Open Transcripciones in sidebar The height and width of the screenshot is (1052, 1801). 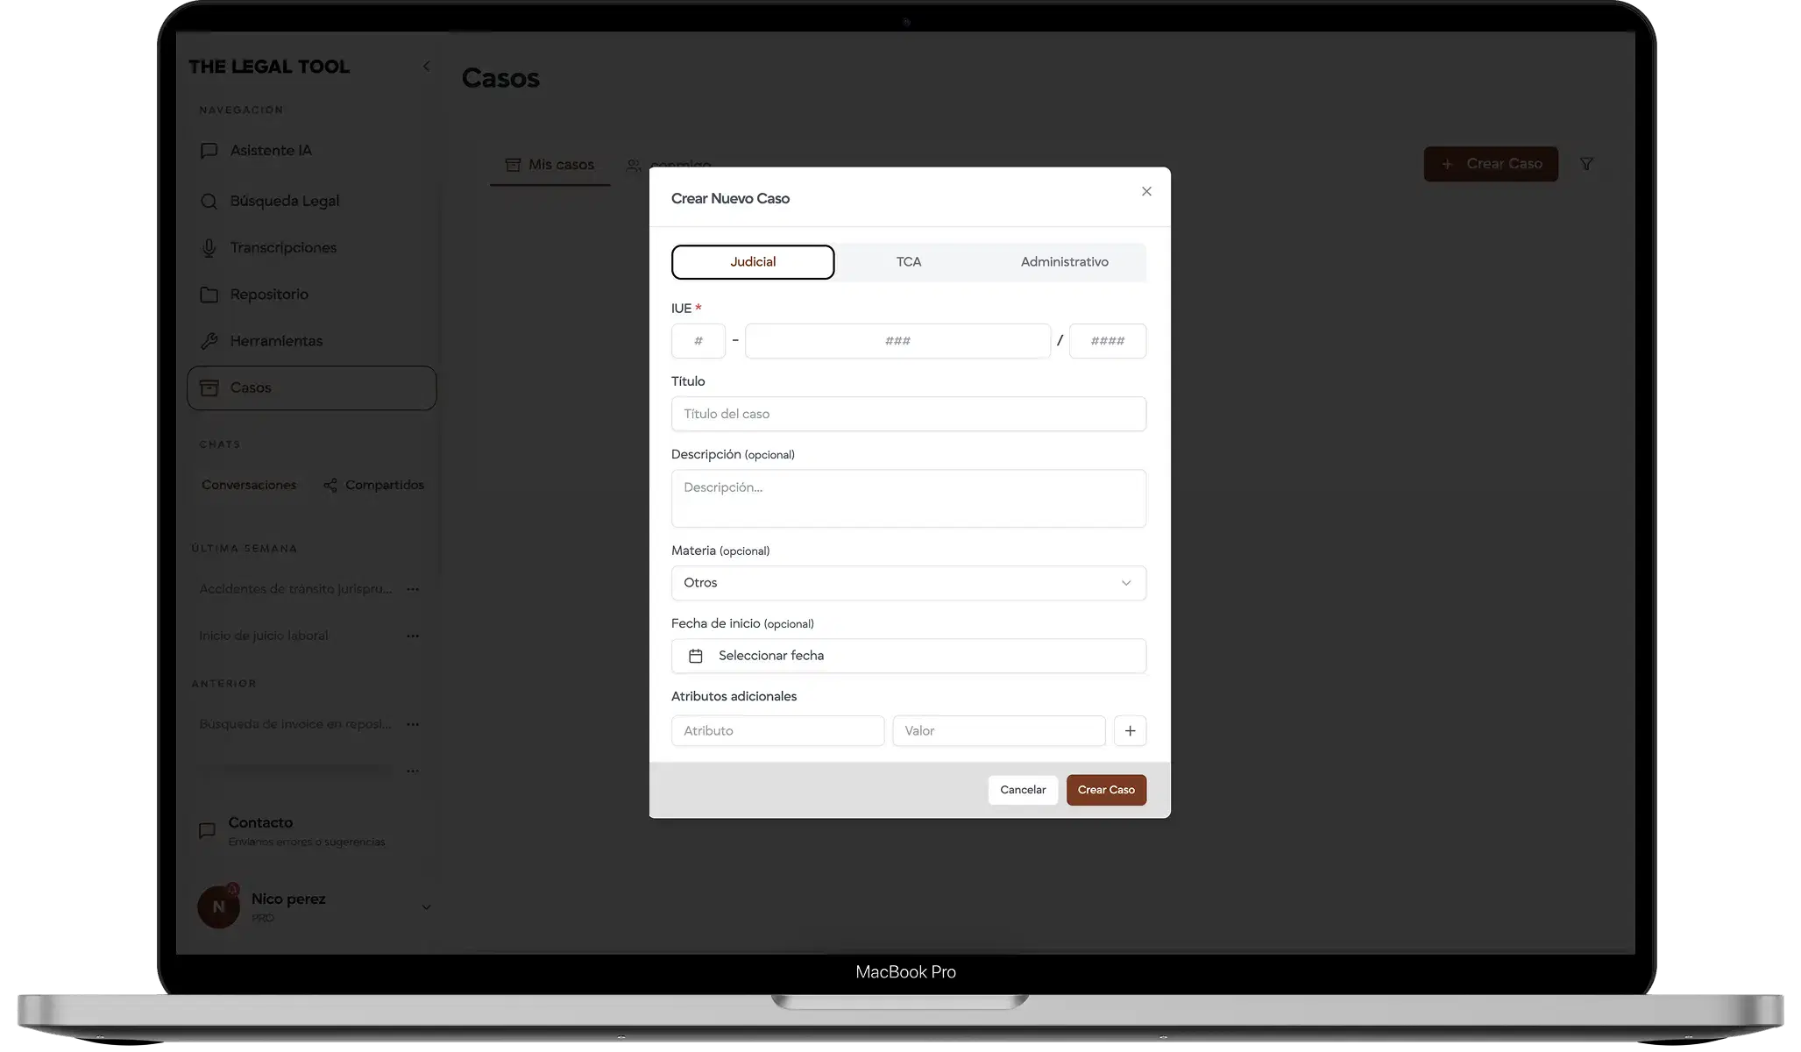pos(311,248)
